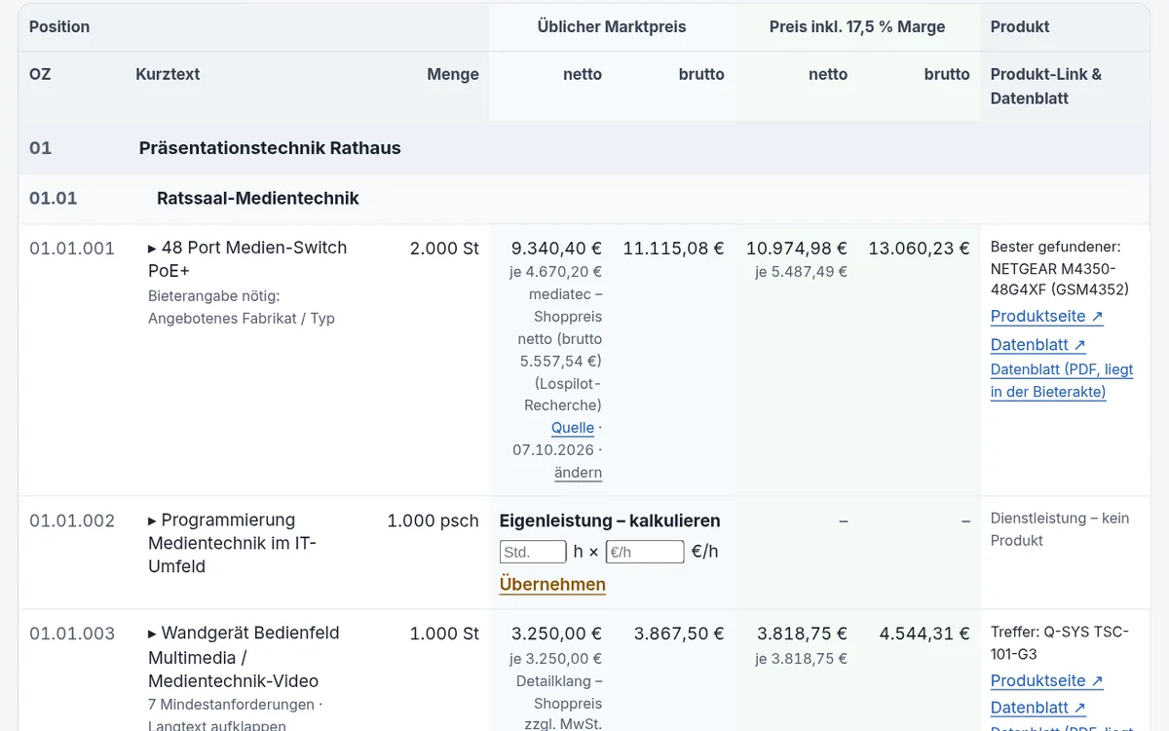Click the unit price je 5.487,49 €

[801, 272]
